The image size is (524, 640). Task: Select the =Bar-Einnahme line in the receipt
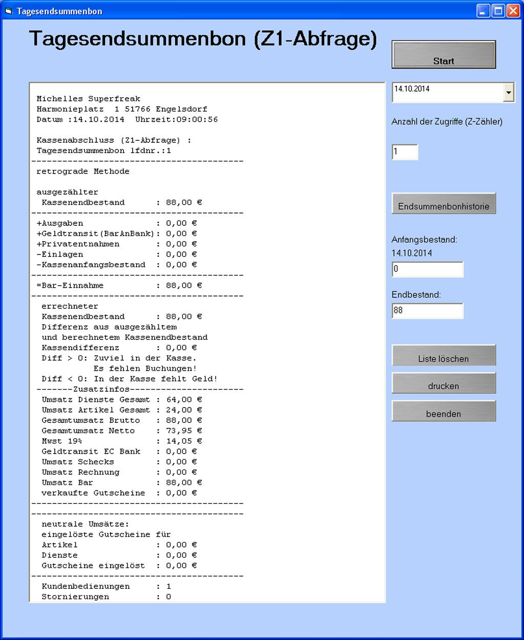[x=119, y=285]
